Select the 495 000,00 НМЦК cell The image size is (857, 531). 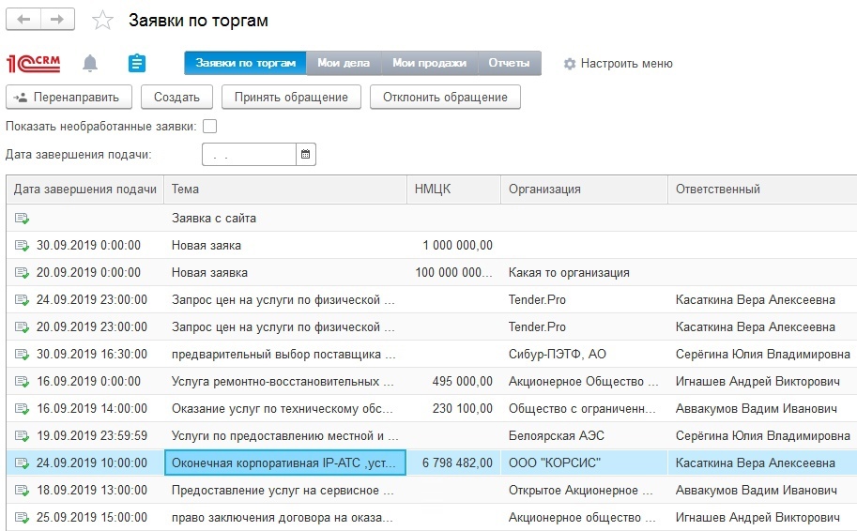453,382
